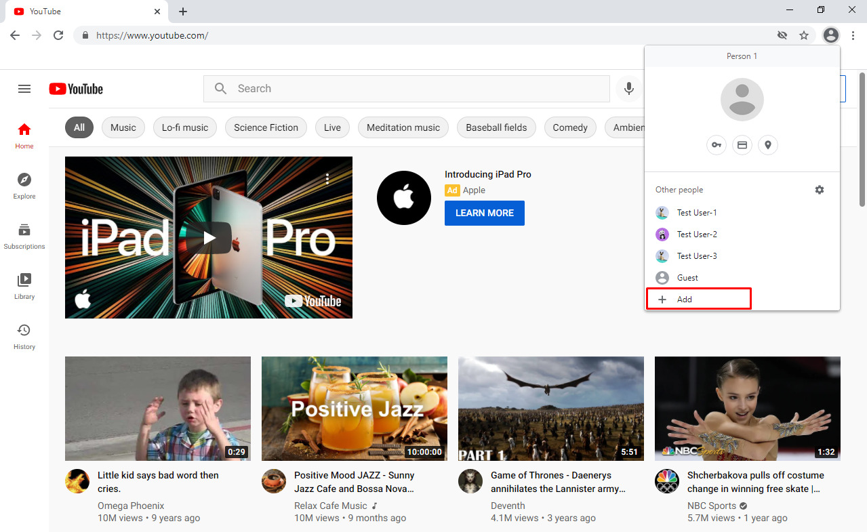Open the Positive Mood JAZZ video title

[355, 482]
